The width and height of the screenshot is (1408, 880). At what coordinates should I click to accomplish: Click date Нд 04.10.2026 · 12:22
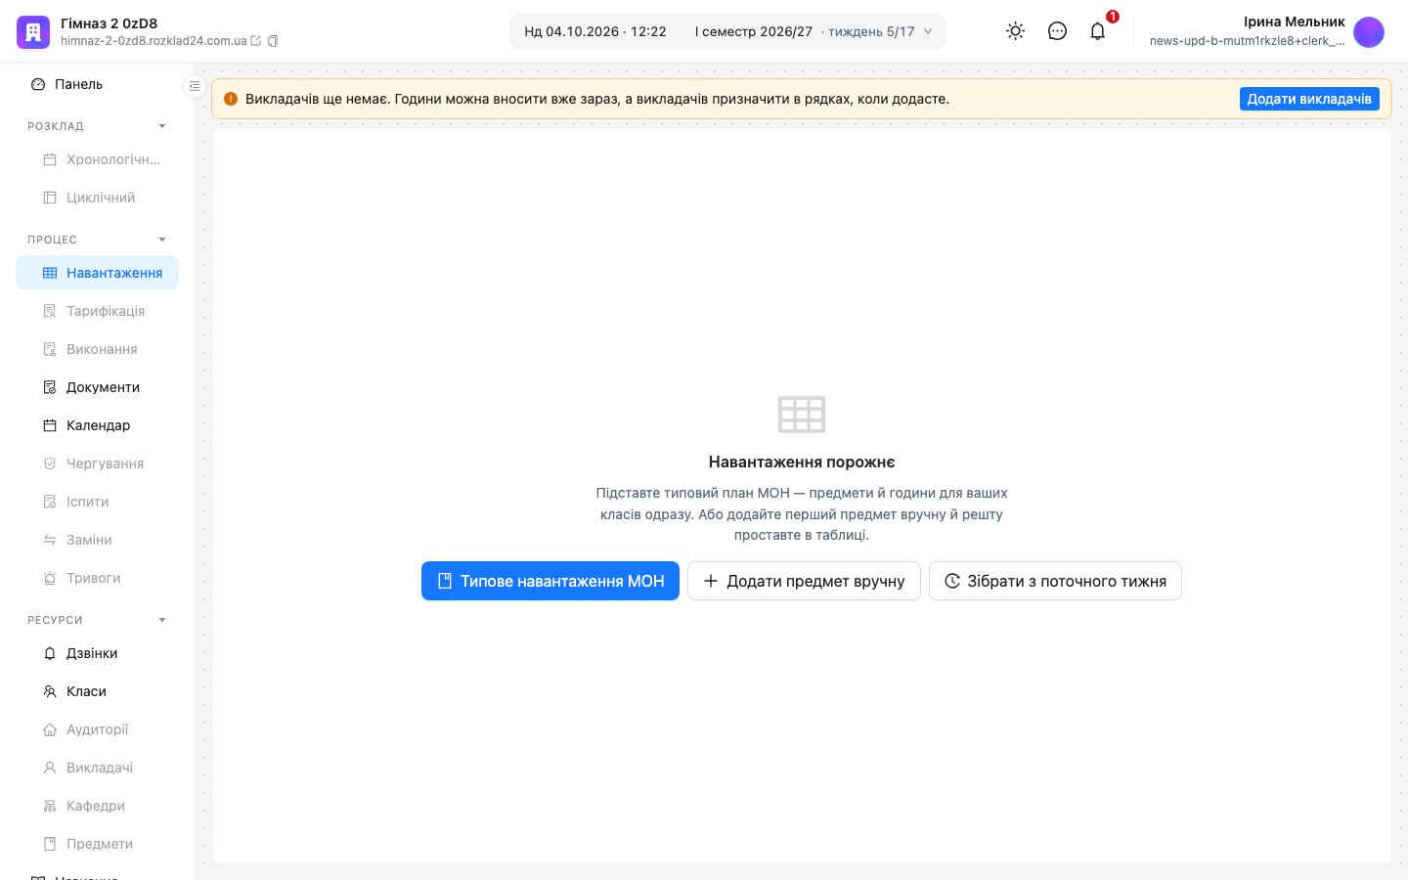595,31
